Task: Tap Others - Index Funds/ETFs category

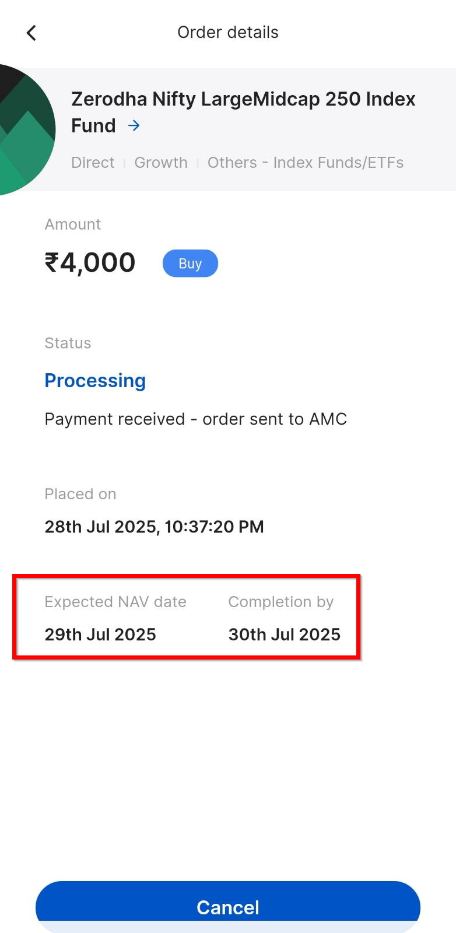Action: (306, 163)
